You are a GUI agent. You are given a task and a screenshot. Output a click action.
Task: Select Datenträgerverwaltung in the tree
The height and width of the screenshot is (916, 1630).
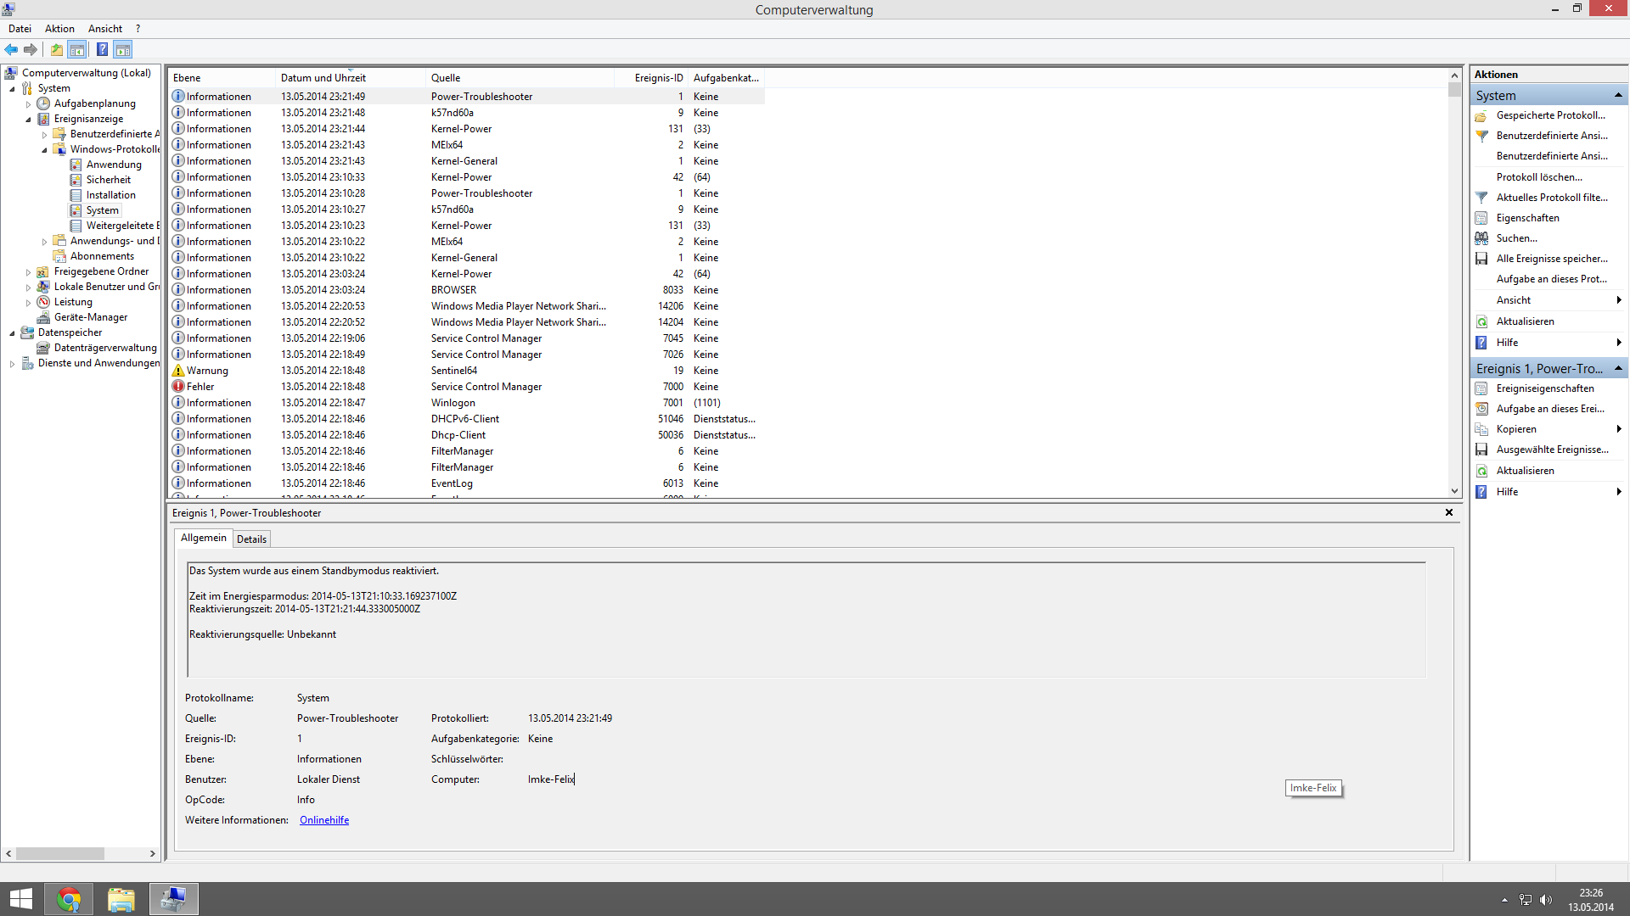coord(105,348)
